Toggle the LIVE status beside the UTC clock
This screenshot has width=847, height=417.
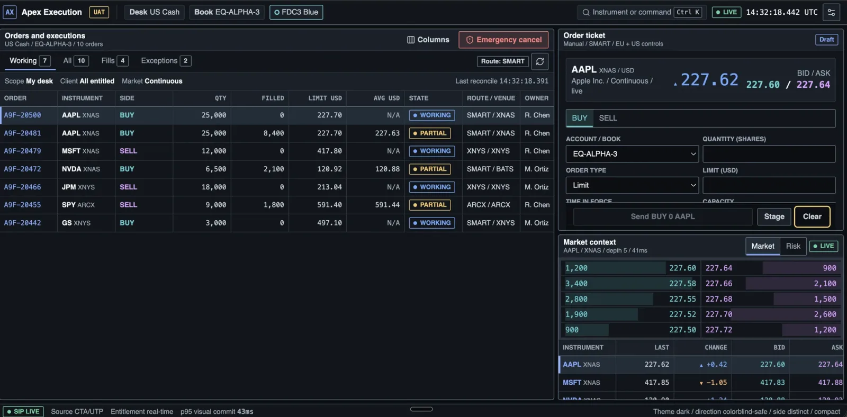(726, 12)
